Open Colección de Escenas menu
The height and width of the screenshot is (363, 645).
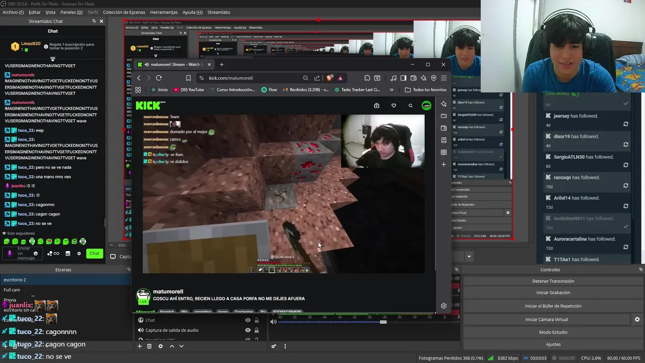(x=124, y=12)
